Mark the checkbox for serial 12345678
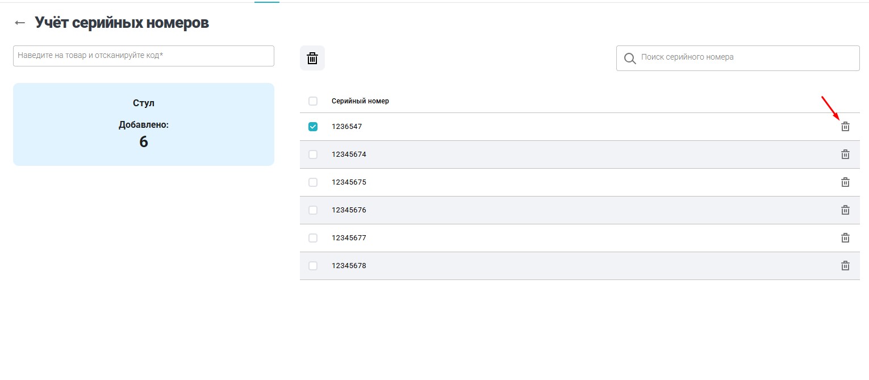Screen dimensions: 869x380 pos(313,266)
